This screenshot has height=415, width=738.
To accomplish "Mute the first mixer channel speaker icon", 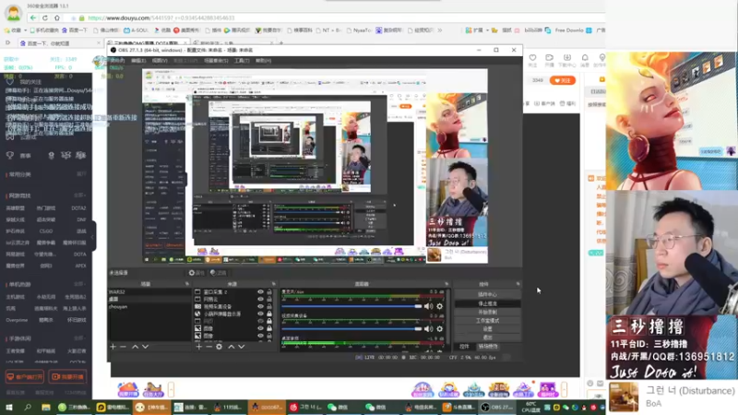I will (x=428, y=306).
